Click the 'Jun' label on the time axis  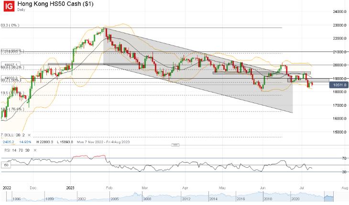pos(262,188)
